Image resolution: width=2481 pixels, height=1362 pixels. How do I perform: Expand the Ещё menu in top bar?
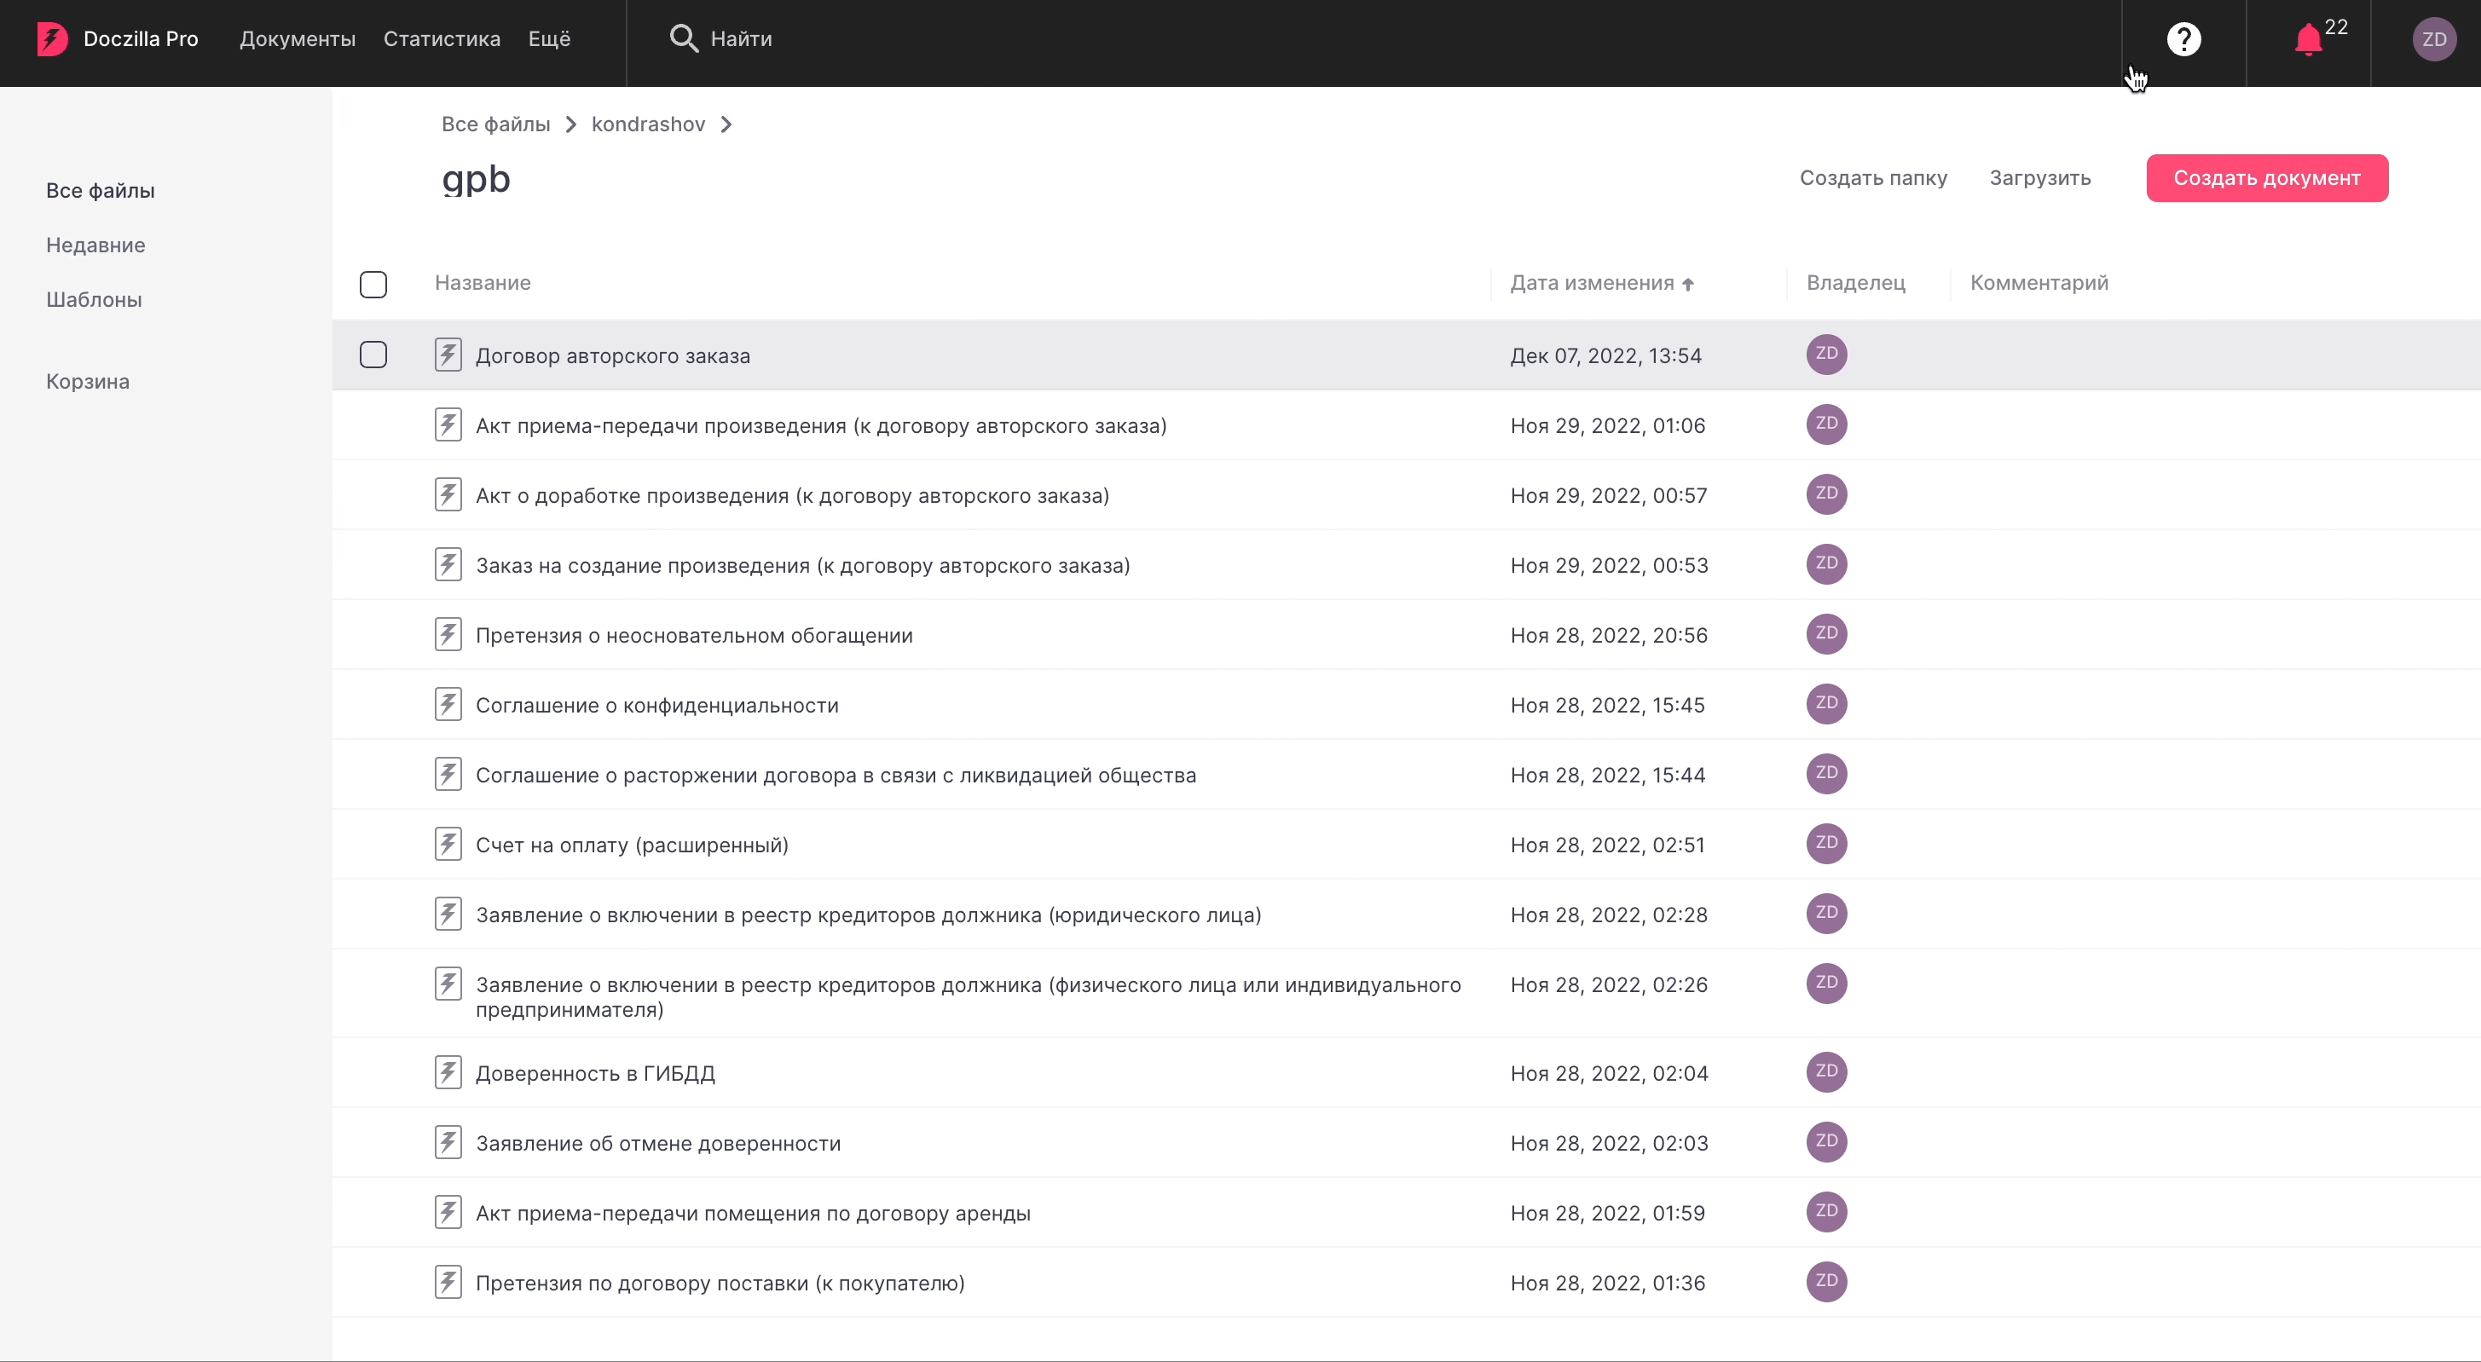click(x=549, y=38)
